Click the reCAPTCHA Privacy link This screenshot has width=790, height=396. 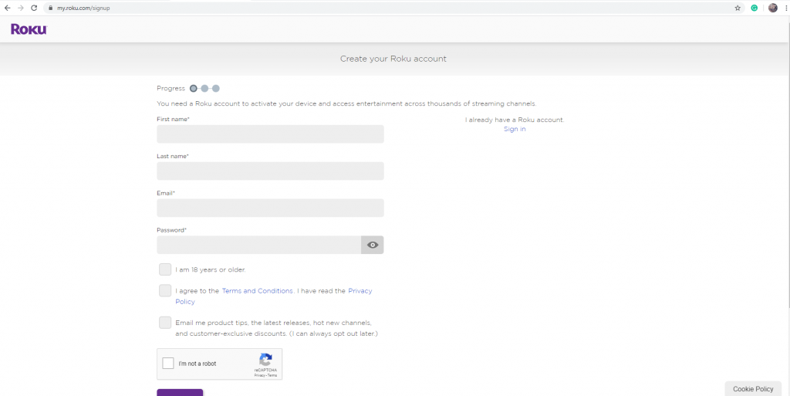(x=259, y=375)
